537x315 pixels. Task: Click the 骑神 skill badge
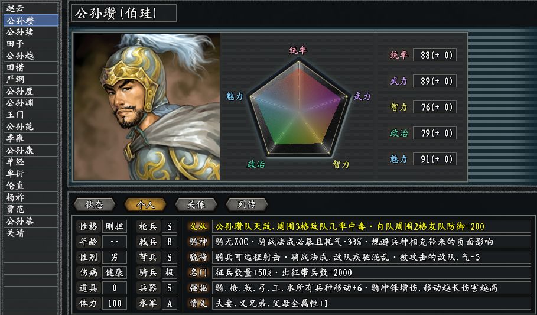coord(198,242)
